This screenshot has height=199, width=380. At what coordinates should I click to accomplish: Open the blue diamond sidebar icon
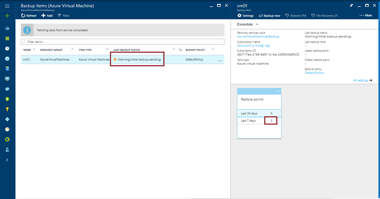[x=7, y=119]
